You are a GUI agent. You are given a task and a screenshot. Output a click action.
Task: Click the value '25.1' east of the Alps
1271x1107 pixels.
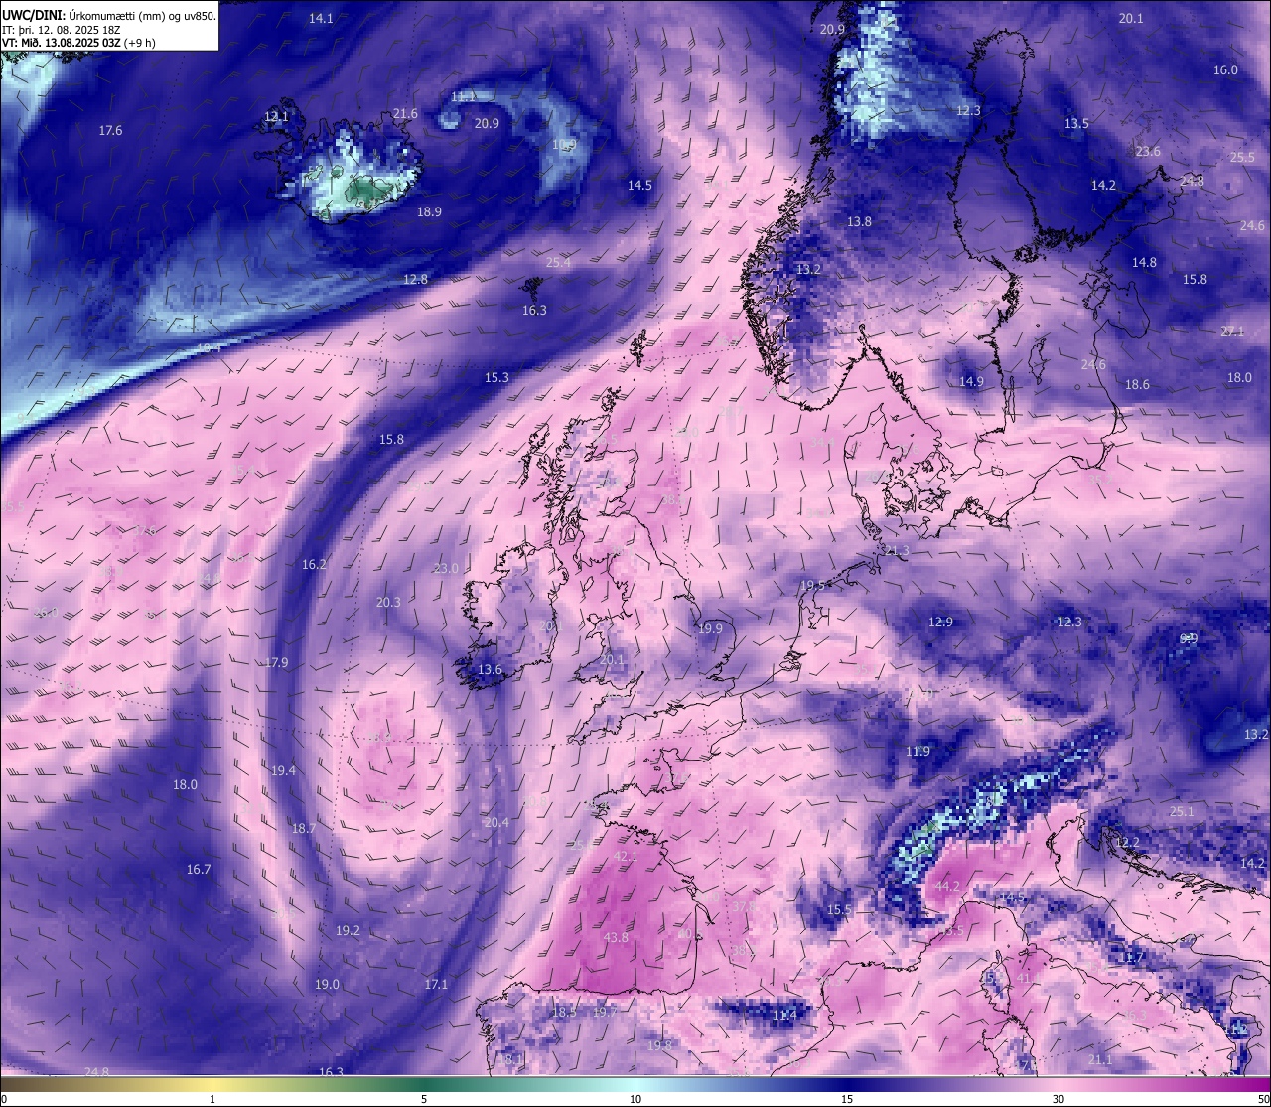pos(1182,812)
